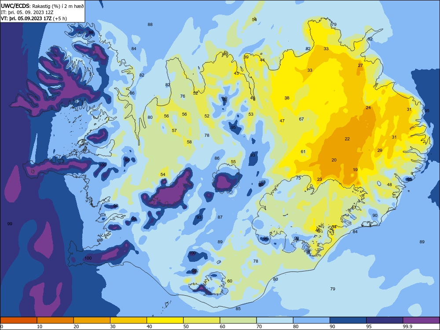The image size is (440, 330).
Task: Click the value 85 off the south coast
Action: [238, 309]
